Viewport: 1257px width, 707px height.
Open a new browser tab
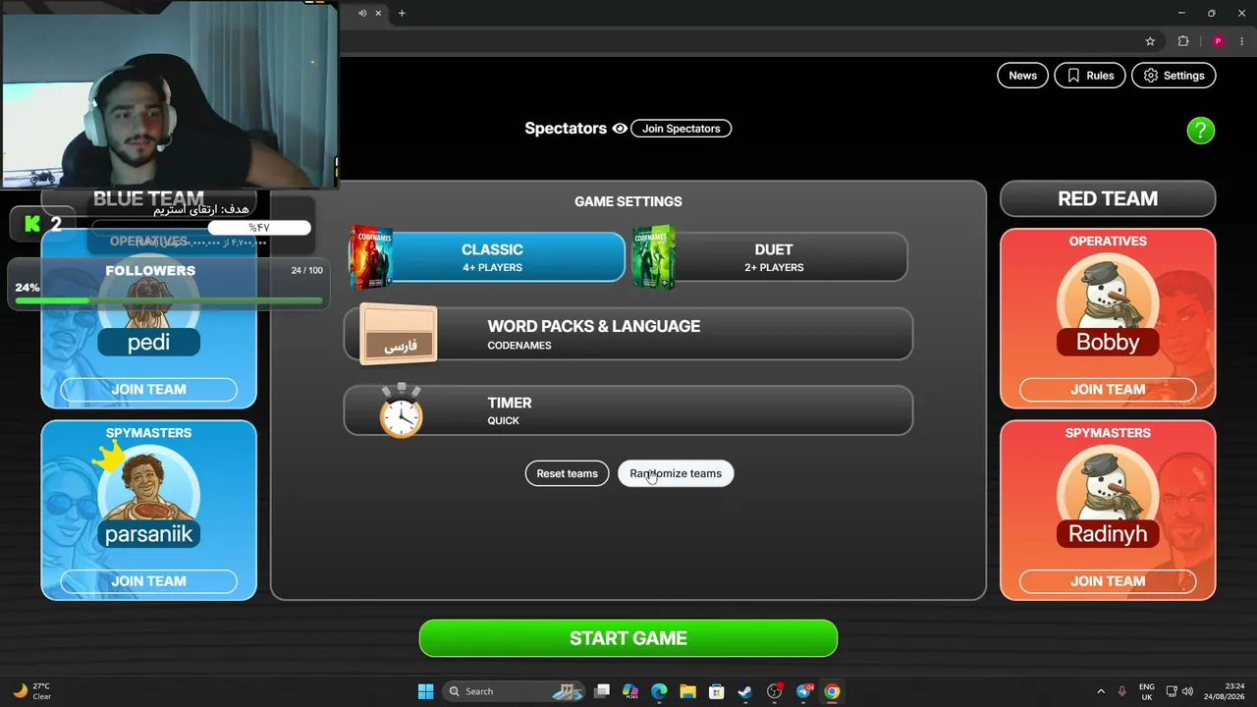point(402,13)
